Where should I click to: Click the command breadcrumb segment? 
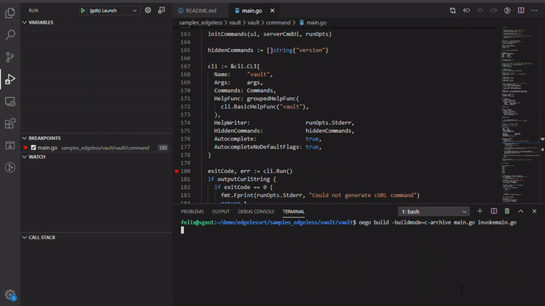(278, 22)
